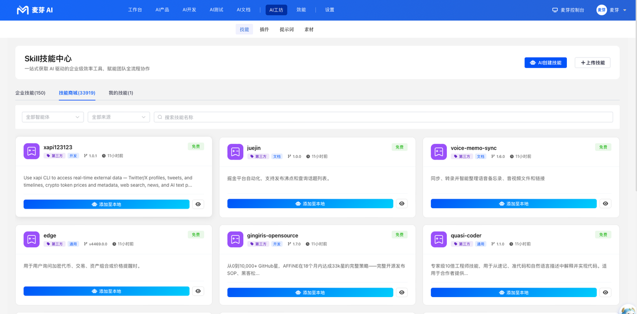
Task: Open the 麦芽控制台 monitor icon
Action: 555,10
